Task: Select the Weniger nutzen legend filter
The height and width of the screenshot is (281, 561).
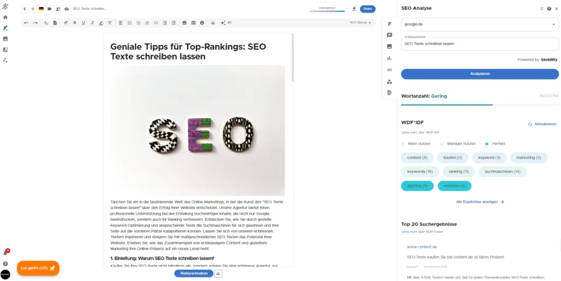Action: pos(457,144)
